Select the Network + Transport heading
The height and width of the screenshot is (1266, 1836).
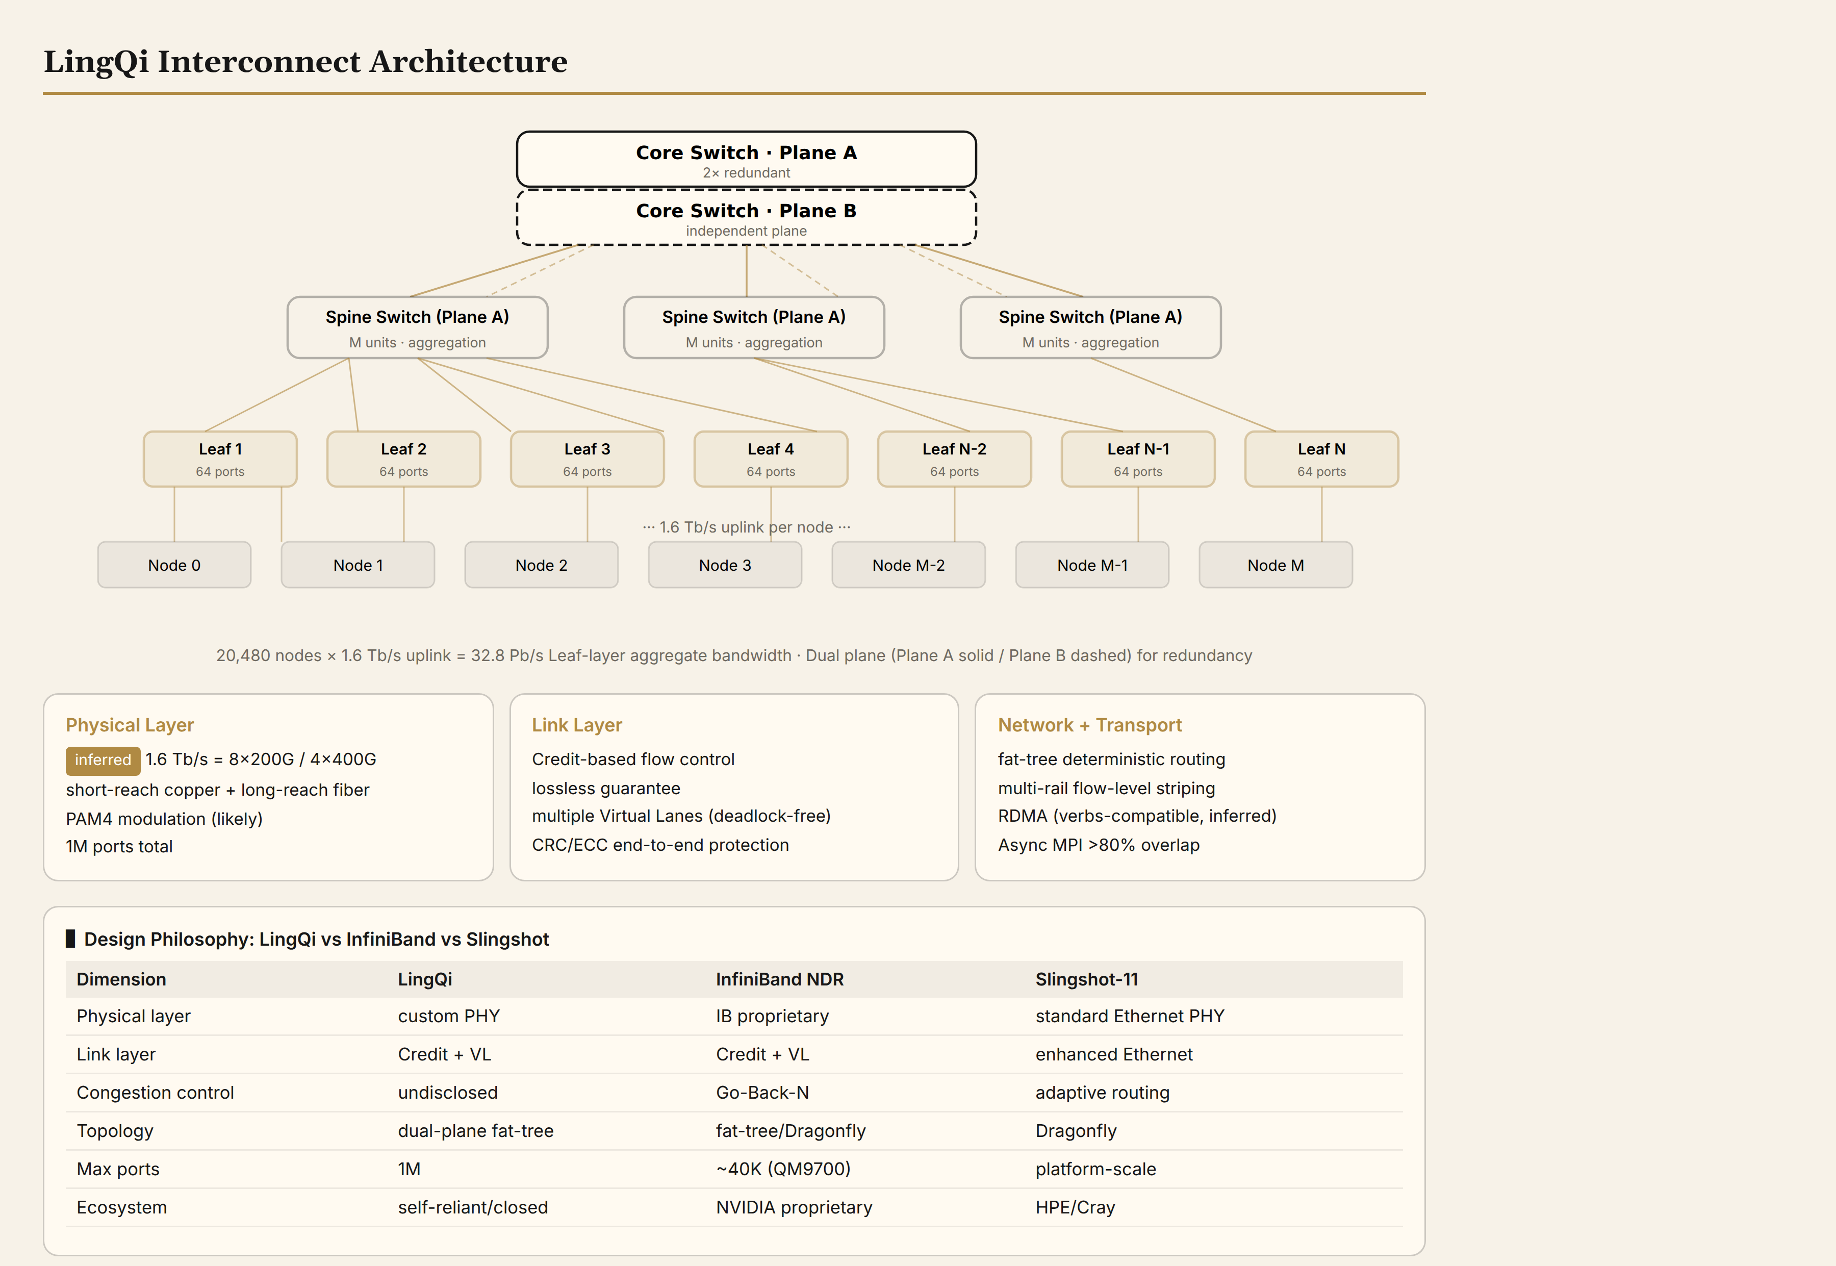[x=1090, y=725]
